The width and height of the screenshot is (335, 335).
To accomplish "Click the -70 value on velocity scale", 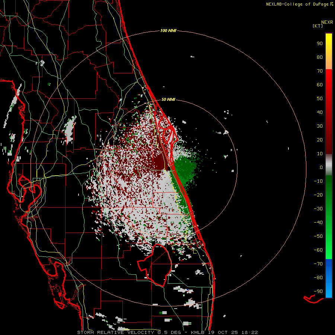I will coord(318,264).
